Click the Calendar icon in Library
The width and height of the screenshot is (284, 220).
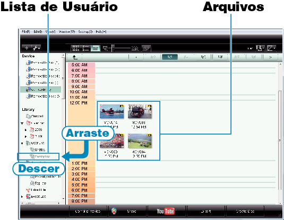[28, 123]
